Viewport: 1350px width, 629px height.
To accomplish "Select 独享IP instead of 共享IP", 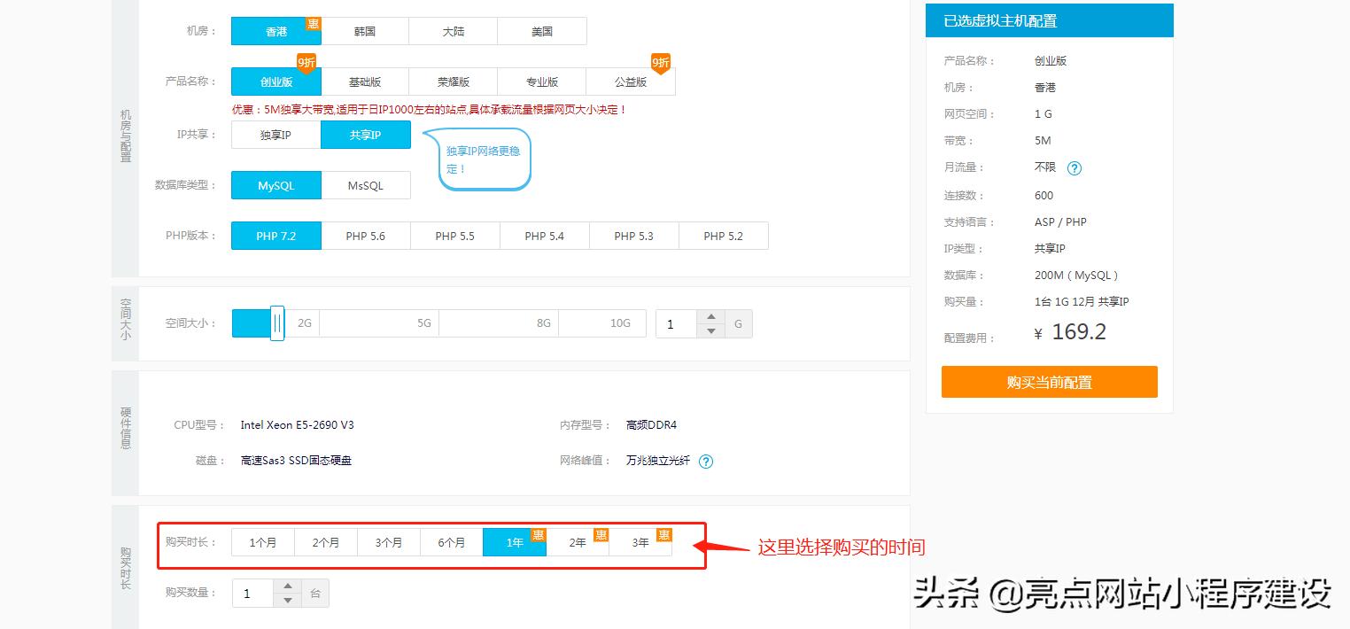I will [x=275, y=134].
